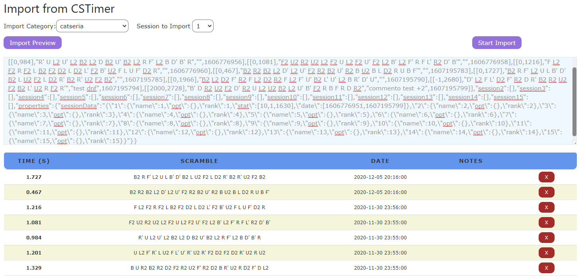Click scramble starting with U L2 F' R' L U2
The image size is (586, 280).
pyautogui.click(x=199, y=253)
